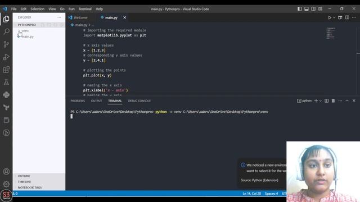
Task: Open the run button dropdown arrow
Action: (x=334, y=17)
